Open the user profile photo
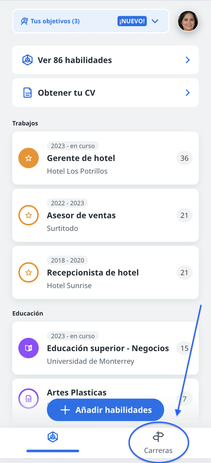 click(188, 21)
